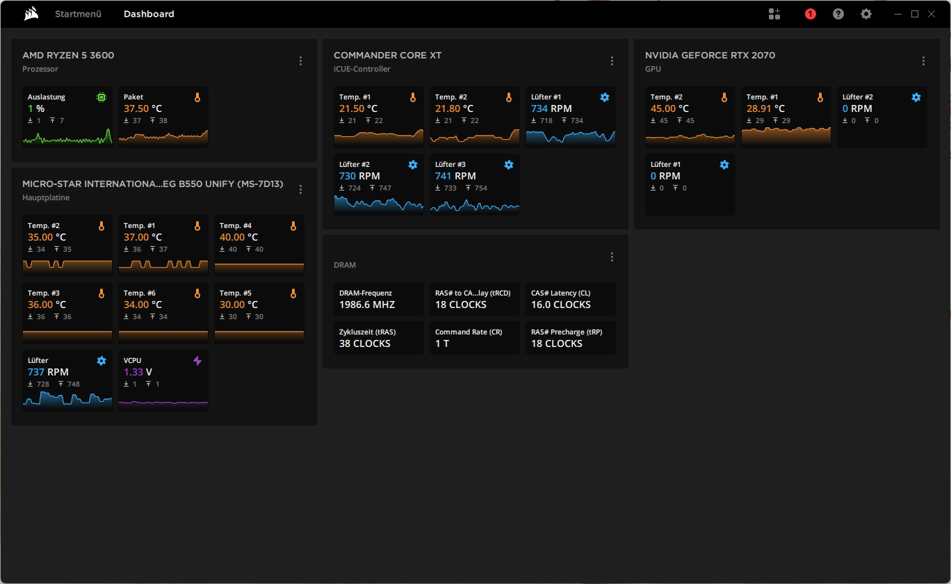Maximize the iCUE window
This screenshot has width=951, height=584.
pyautogui.click(x=915, y=14)
